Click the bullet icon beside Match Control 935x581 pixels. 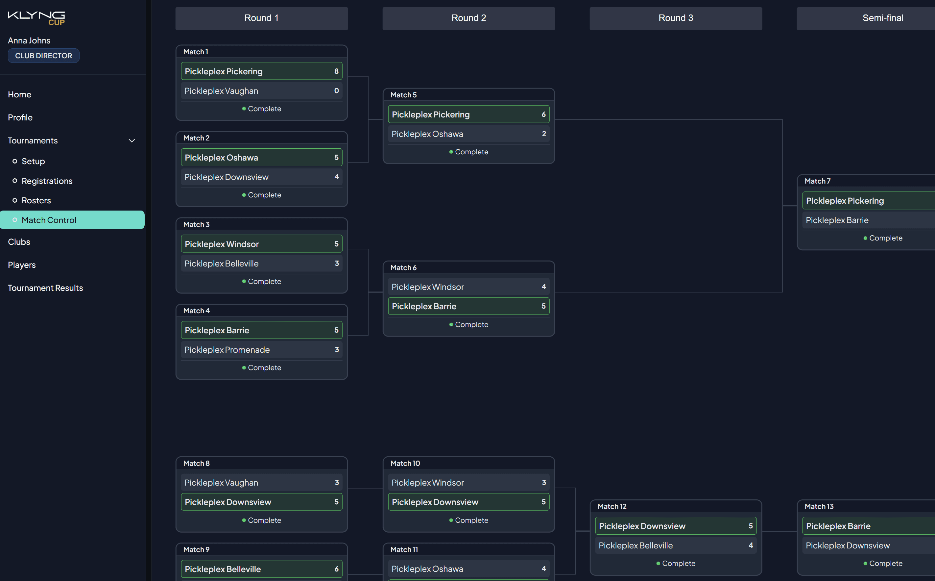pyautogui.click(x=14, y=220)
